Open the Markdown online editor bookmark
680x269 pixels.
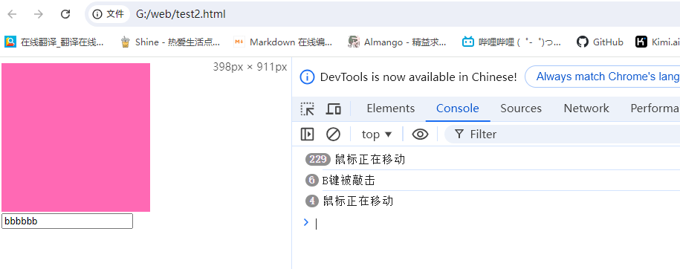tap(282, 42)
